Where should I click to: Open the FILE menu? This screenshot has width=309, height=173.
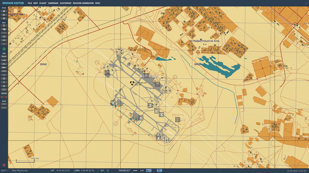click(30, 3)
